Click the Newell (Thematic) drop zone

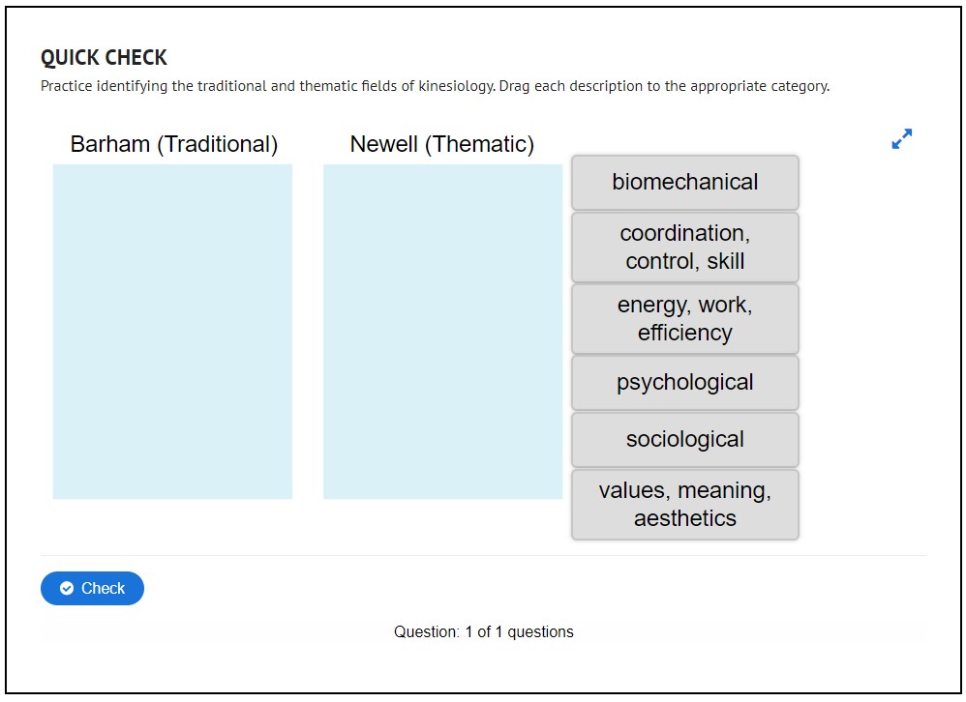pos(443,332)
